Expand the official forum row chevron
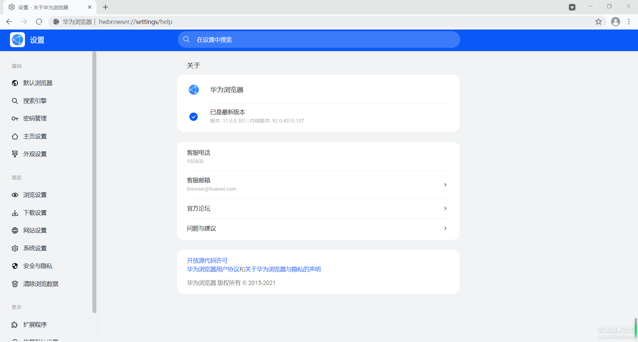The height and width of the screenshot is (342, 638). (x=445, y=208)
